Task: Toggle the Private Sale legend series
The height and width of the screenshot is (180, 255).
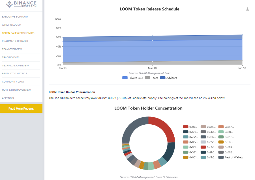Action: (x=132, y=78)
